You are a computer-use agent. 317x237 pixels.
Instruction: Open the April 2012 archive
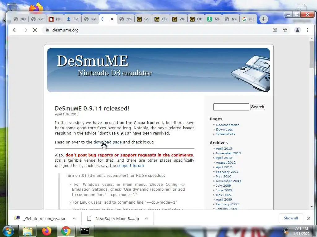(224, 167)
